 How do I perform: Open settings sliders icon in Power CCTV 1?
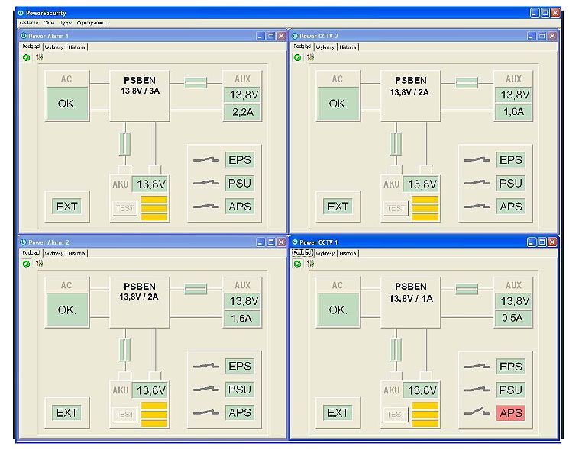click(309, 264)
